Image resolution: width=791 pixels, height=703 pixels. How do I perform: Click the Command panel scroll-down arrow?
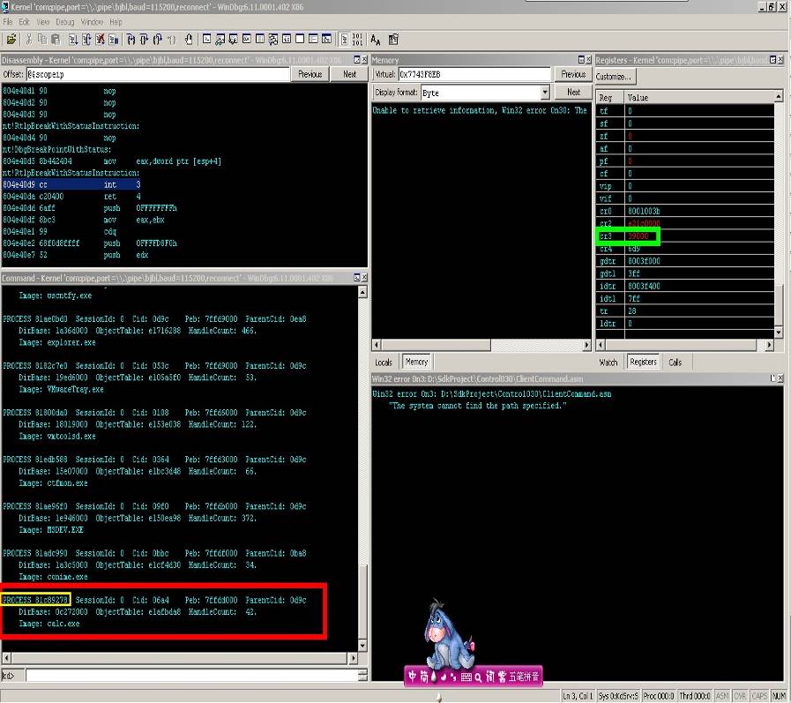click(x=362, y=646)
